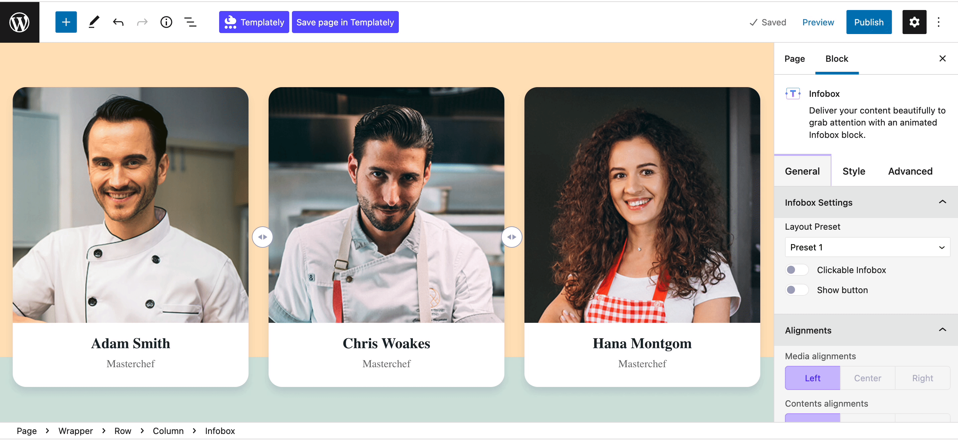Click Save page in Templately
Image resolution: width=958 pixels, height=440 pixels.
coord(345,22)
